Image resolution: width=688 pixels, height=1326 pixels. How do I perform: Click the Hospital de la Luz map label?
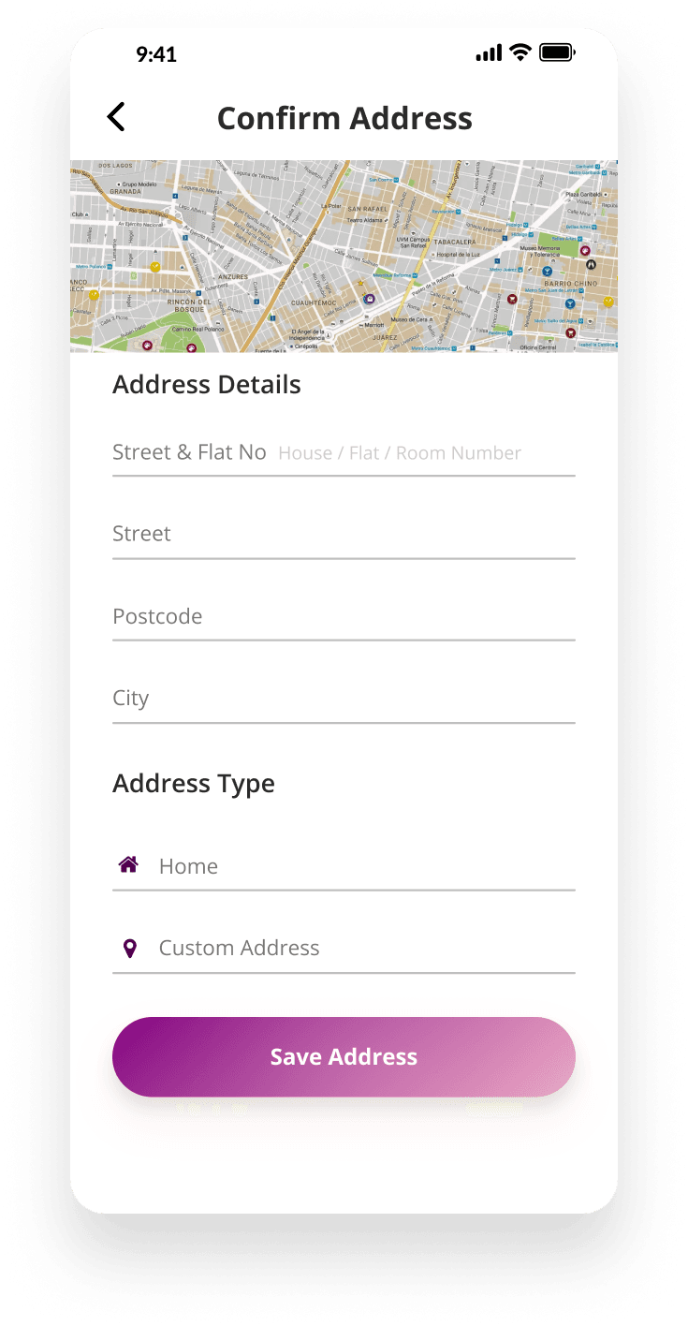pyautogui.click(x=458, y=255)
